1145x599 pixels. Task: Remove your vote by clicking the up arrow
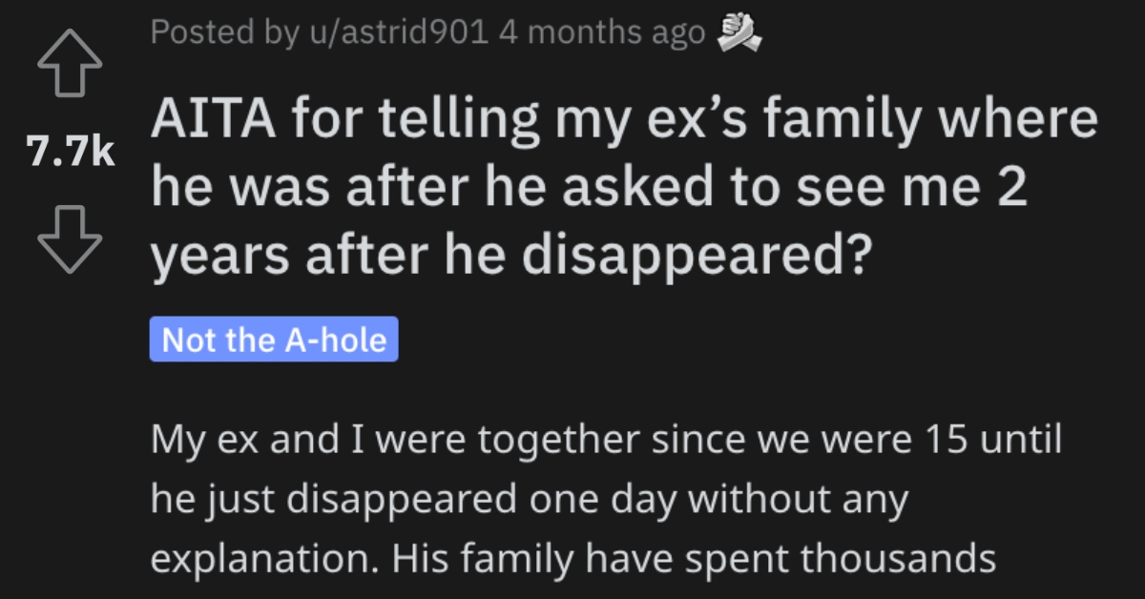(x=68, y=65)
